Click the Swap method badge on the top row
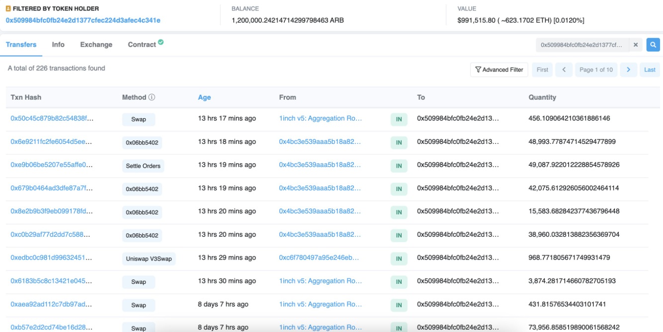Screen dimensions: 663x332 point(139,120)
